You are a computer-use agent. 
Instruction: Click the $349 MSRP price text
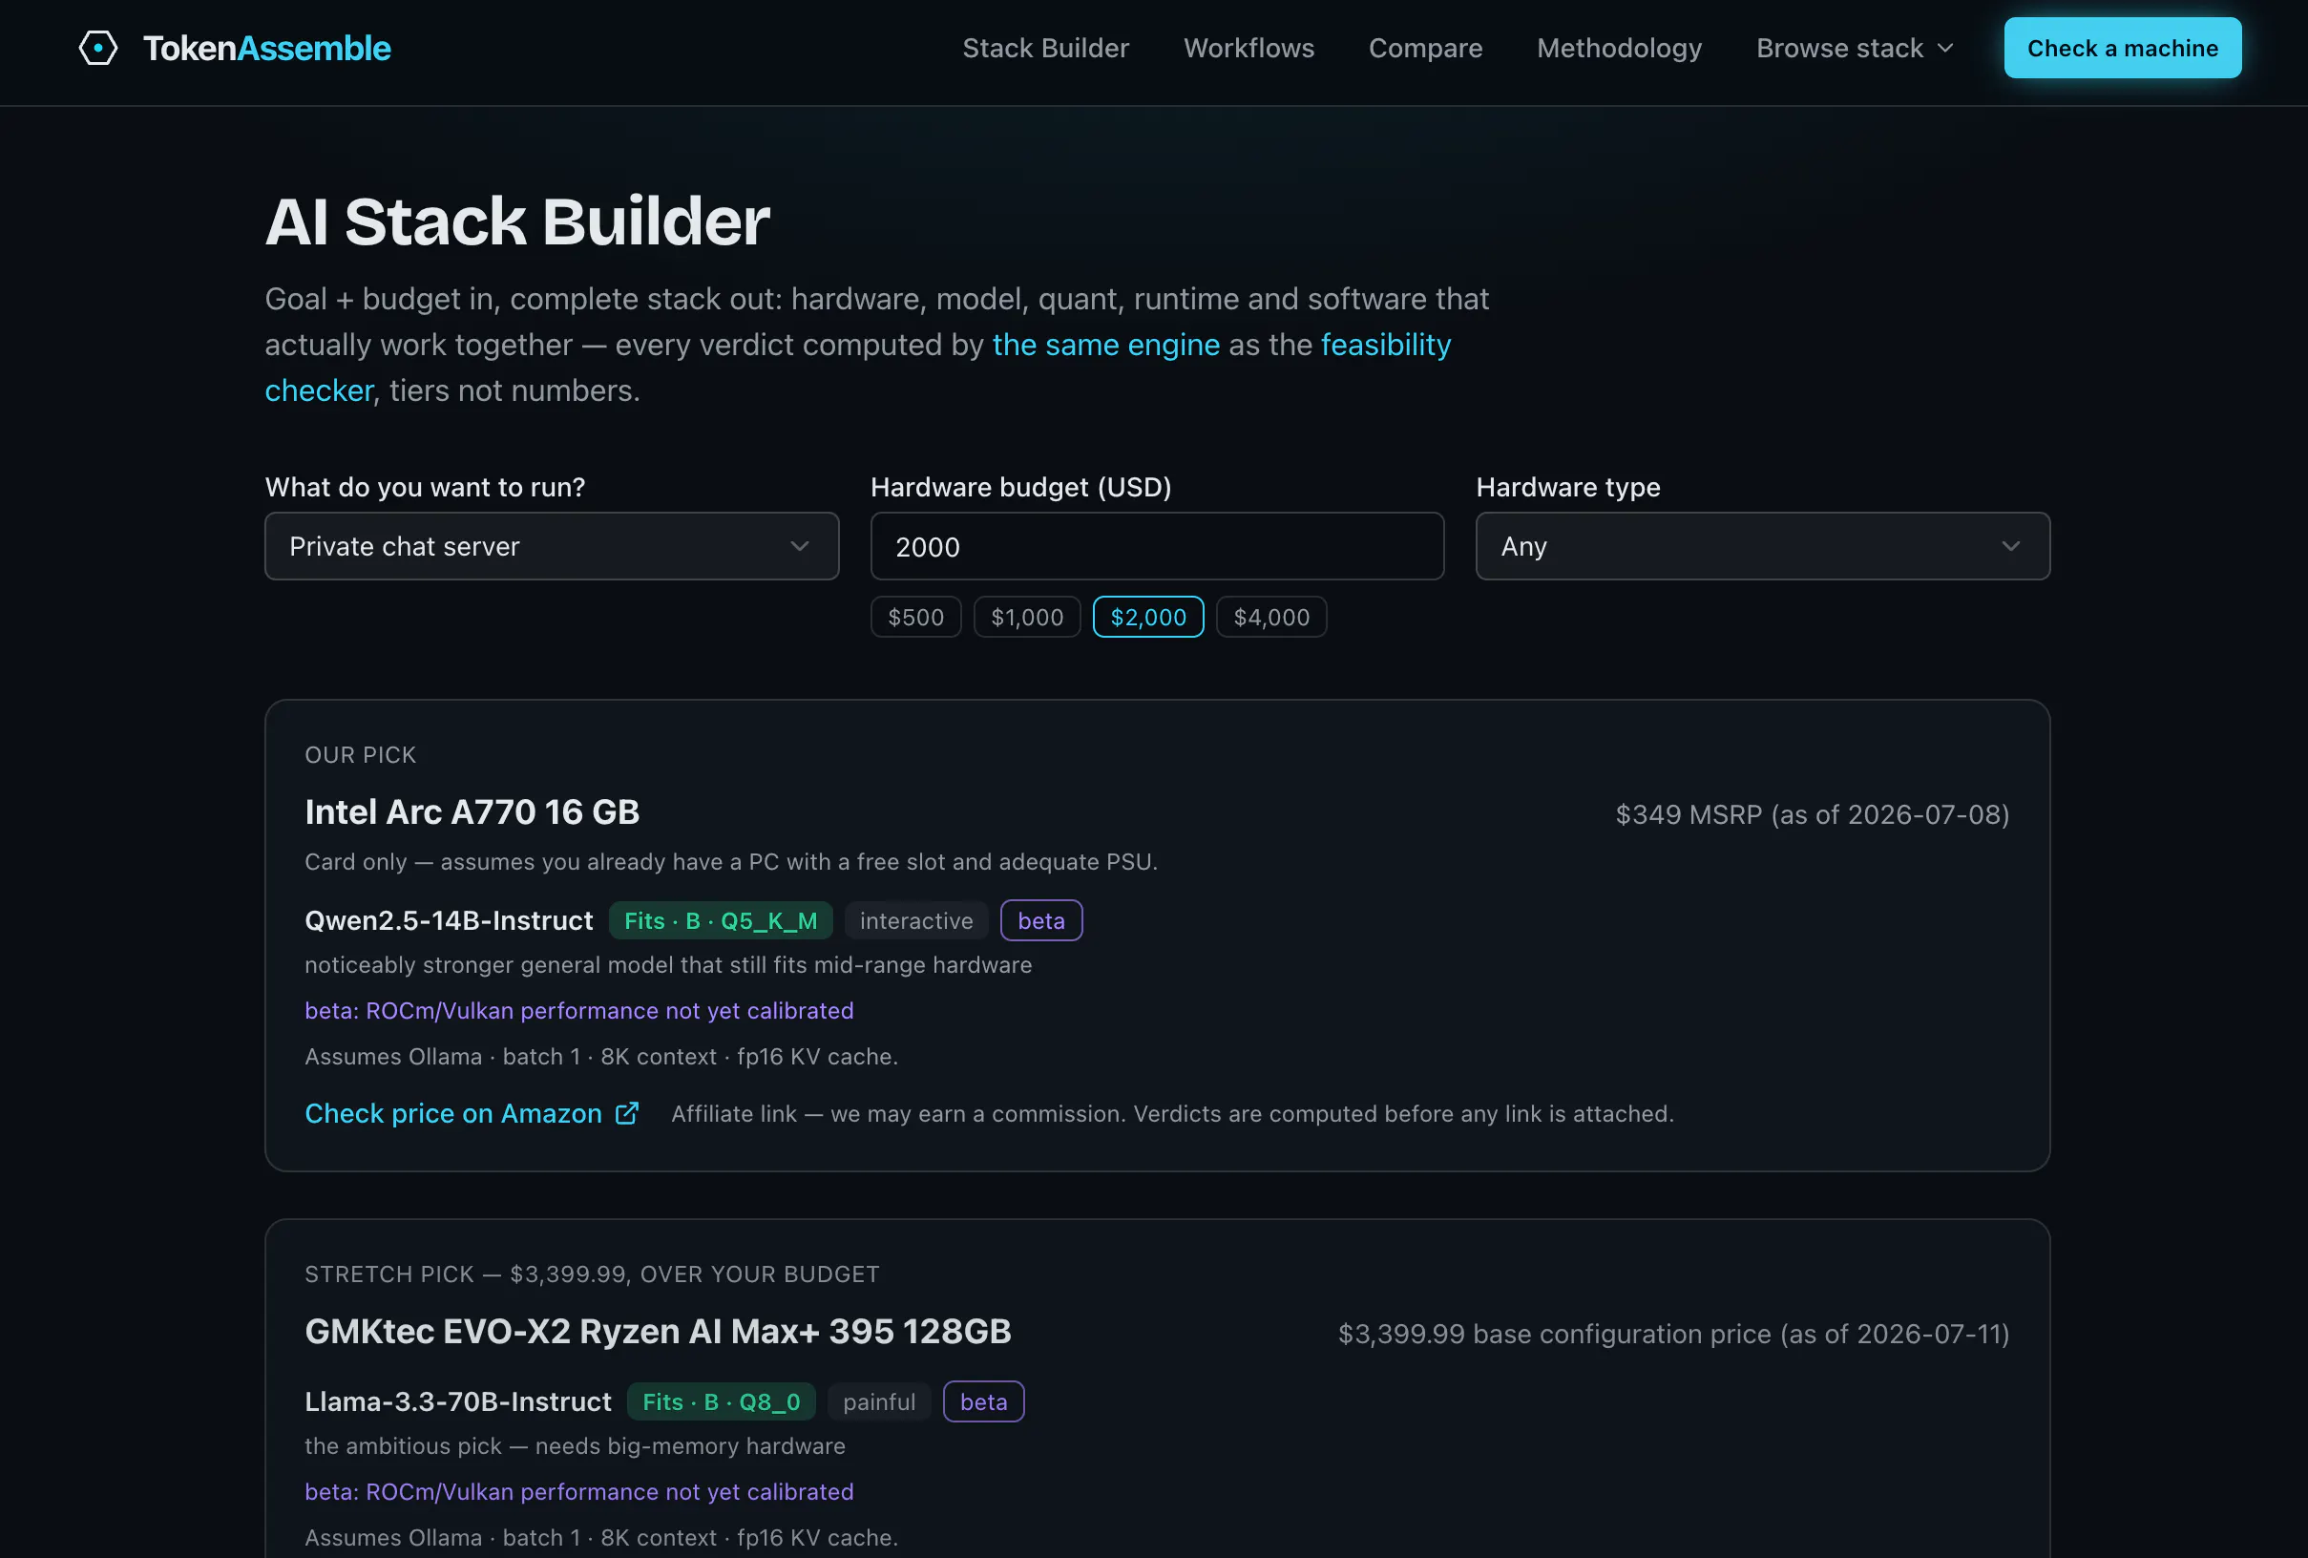(x=1812, y=814)
